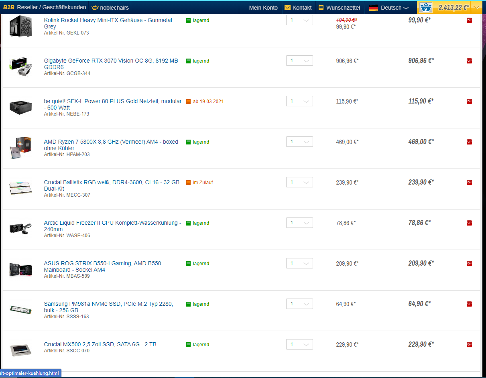
Task: Click struck-through 104,90 € original price
Action: coord(346,20)
